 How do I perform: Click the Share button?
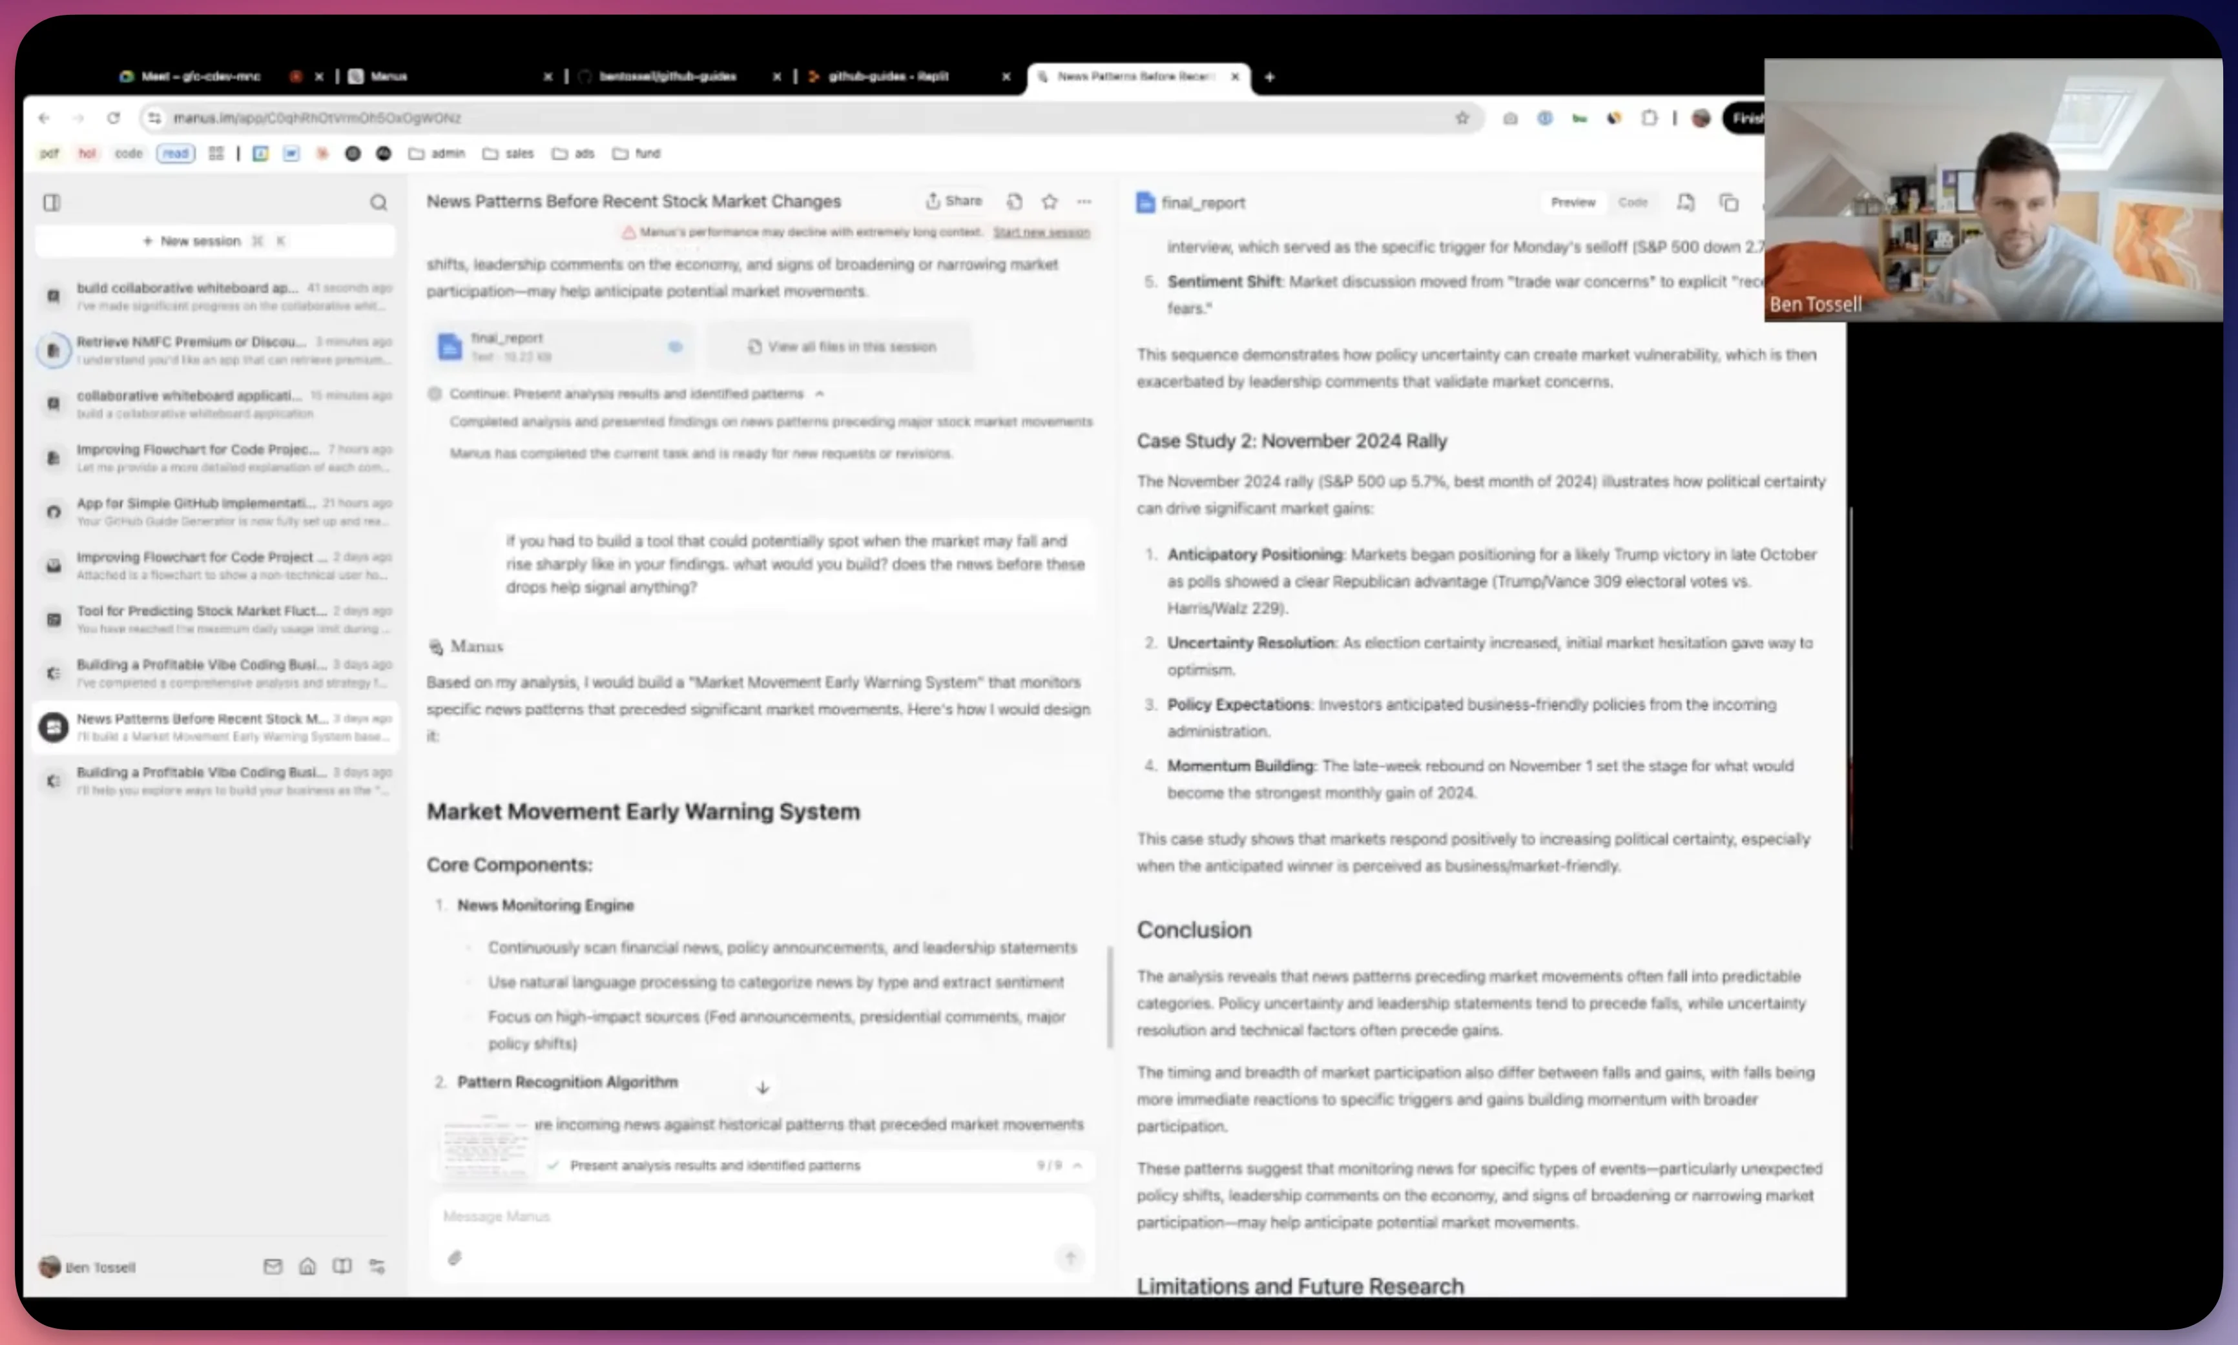(953, 201)
